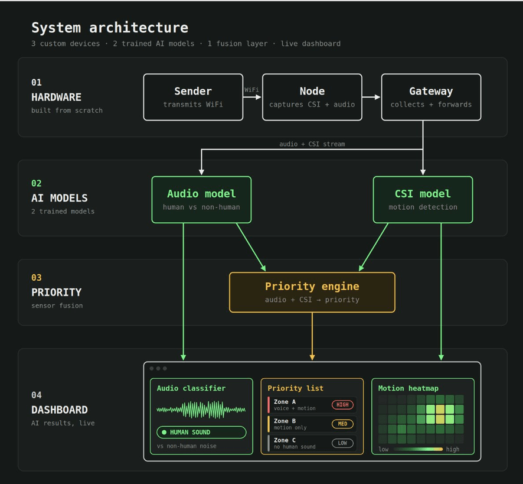Click the dashboard window dots
Screen dimensions: 523x484
pyautogui.click(x=158, y=368)
